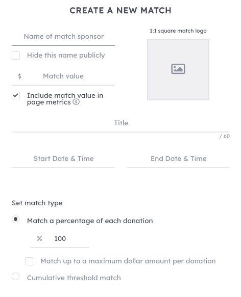Tick the Hide this name publicly checkbox
Image resolution: width=241 pixels, height=297 pixels.
coord(16,56)
